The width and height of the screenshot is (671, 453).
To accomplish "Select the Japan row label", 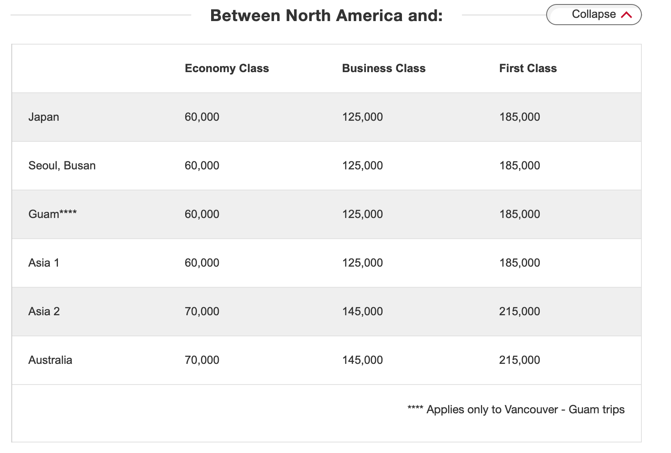I will tap(44, 117).
